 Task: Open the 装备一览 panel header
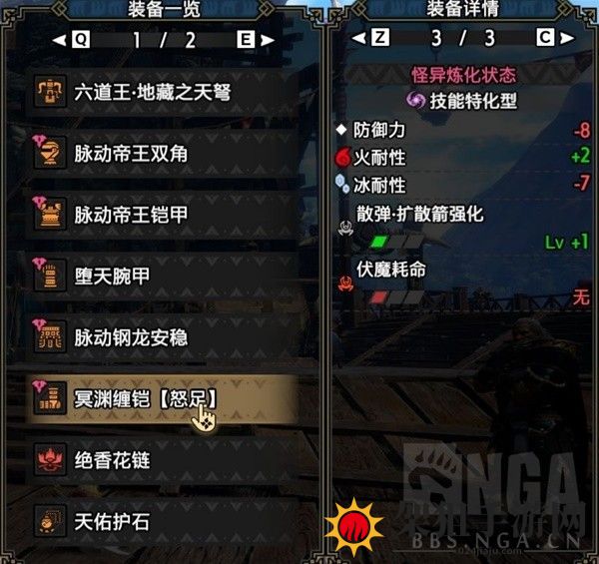point(164,9)
